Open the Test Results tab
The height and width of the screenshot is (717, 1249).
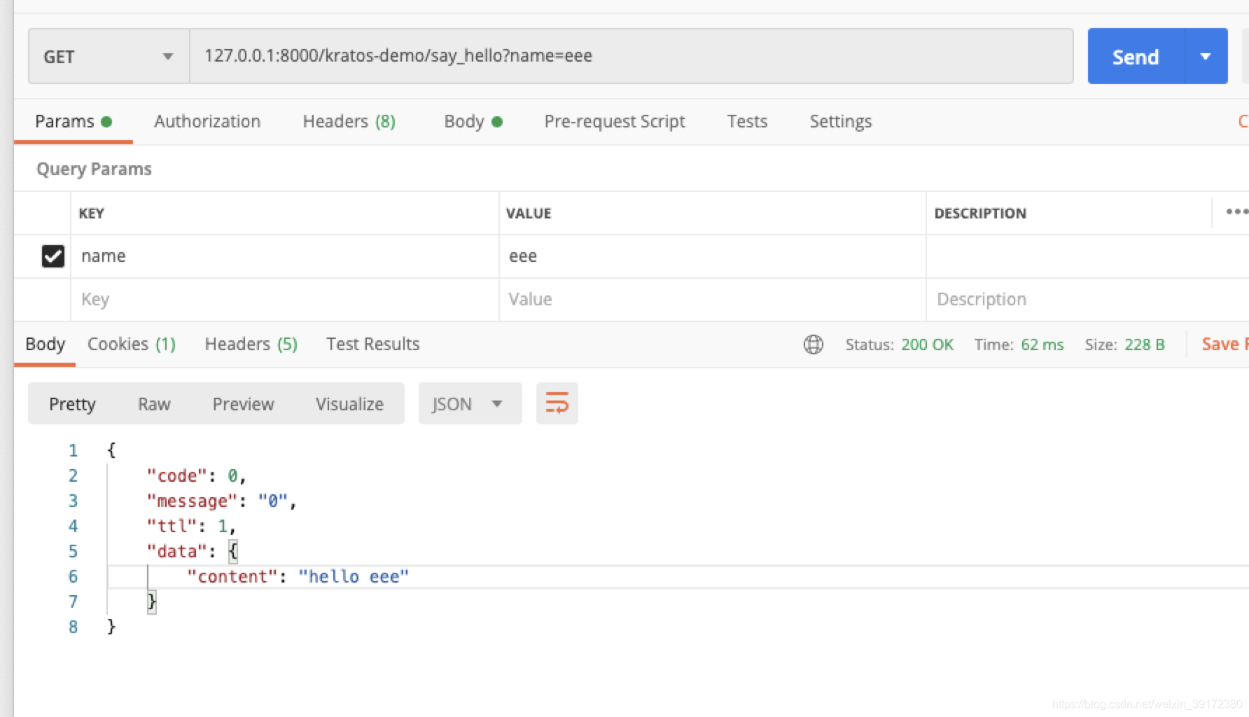[x=372, y=344]
